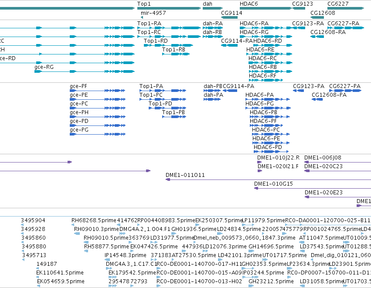The height and width of the screenshot is (288, 371).
Task: Click protein HDAC6-PF
Action: click(x=266, y=125)
